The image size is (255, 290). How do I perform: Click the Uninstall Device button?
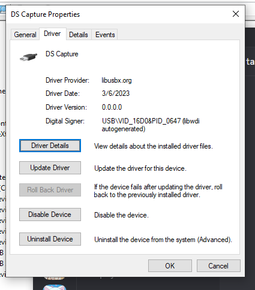tap(50, 239)
